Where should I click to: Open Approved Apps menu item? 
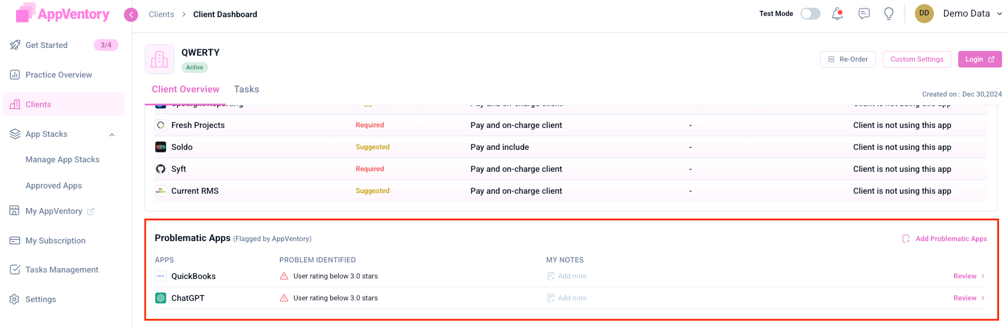tap(54, 185)
